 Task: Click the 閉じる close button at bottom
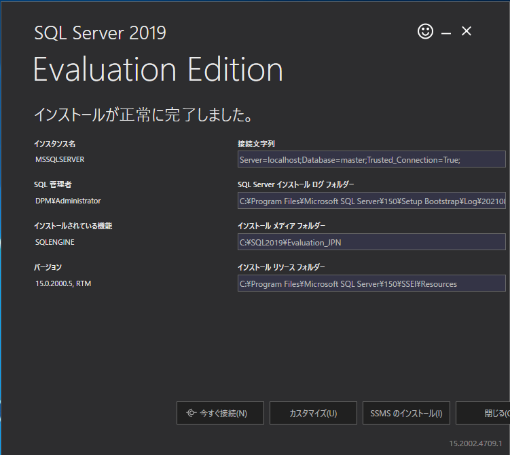(x=483, y=413)
